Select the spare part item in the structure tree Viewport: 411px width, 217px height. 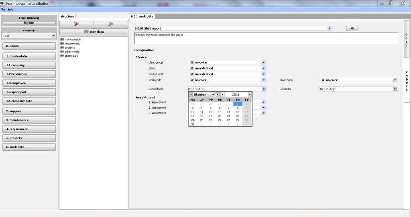(x=71, y=56)
